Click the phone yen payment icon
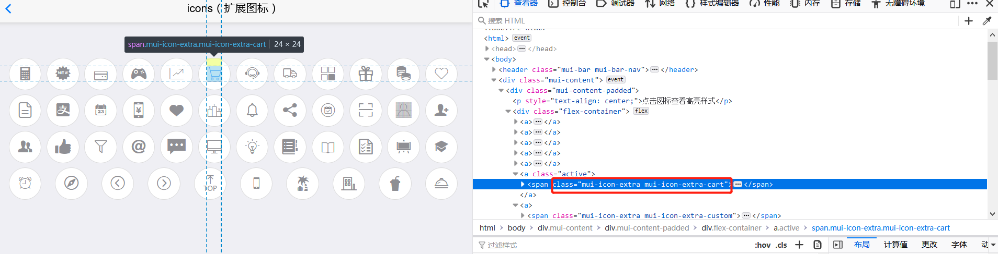The image size is (998, 254). tap(139, 110)
